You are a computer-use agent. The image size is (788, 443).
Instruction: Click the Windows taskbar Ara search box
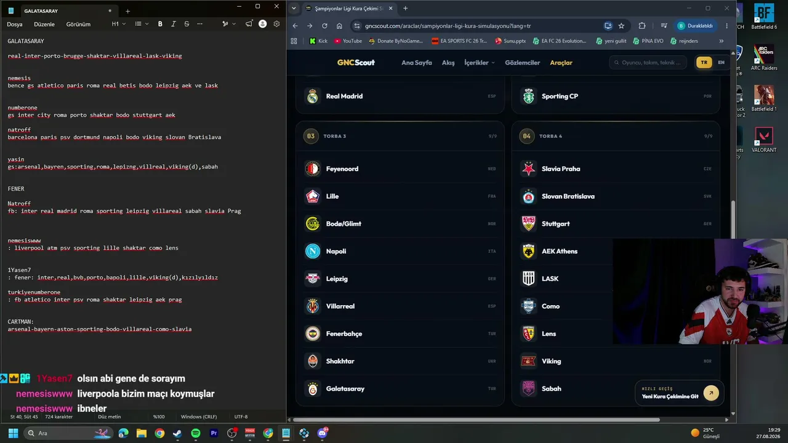point(69,433)
